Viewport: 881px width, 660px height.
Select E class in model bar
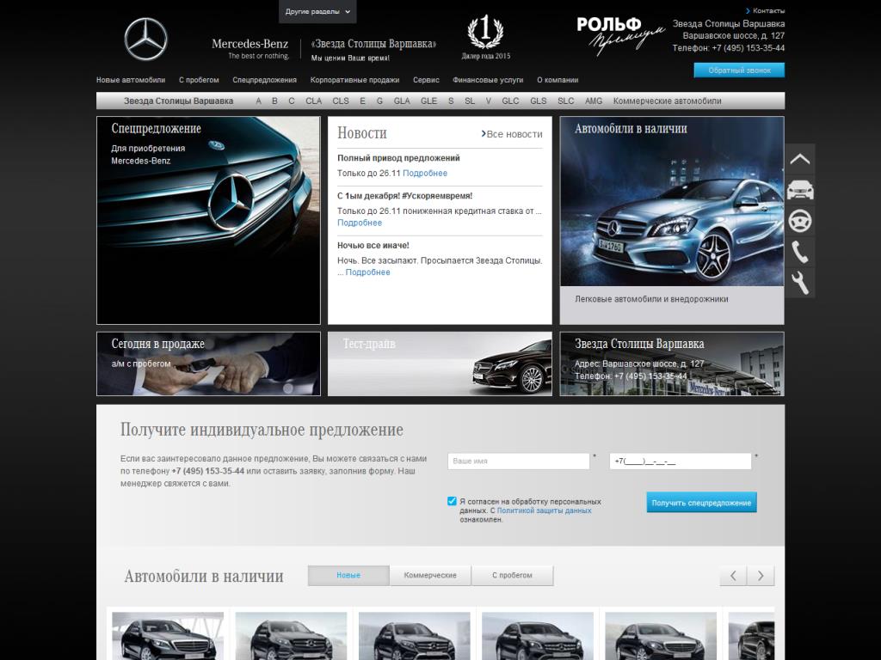[362, 101]
